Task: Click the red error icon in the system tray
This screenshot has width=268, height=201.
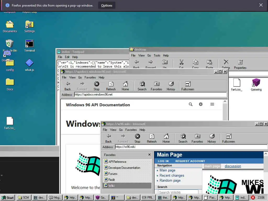Action: pos(253,198)
